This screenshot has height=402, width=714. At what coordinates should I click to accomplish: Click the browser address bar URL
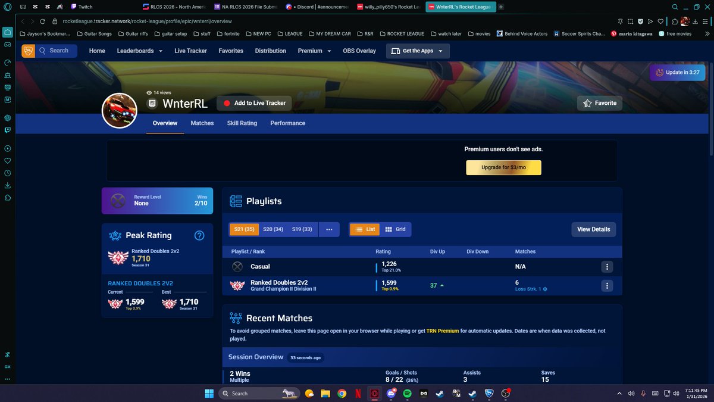click(147, 21)
